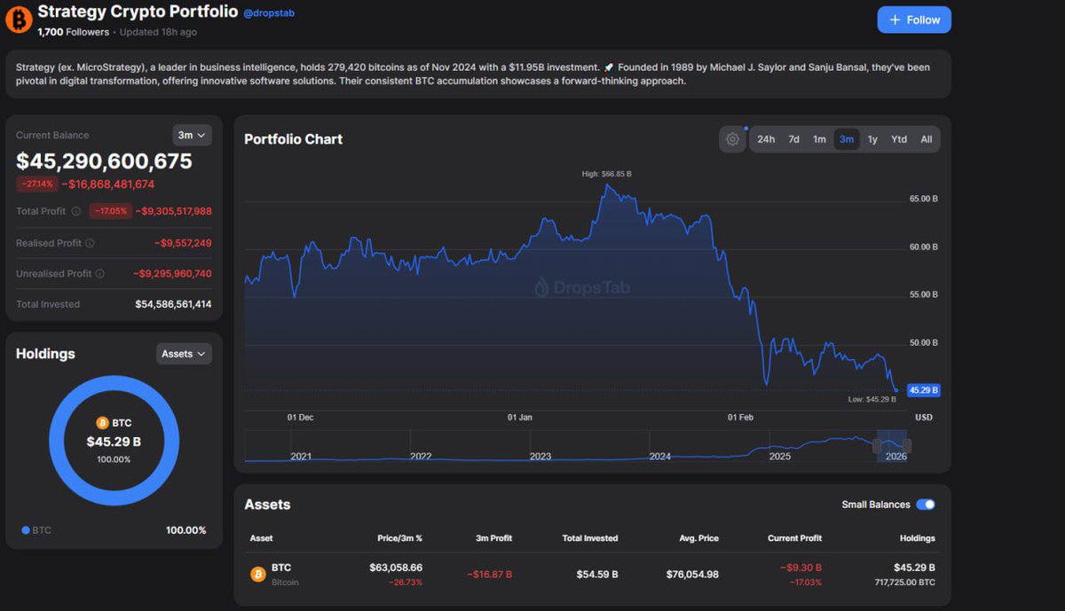Click the BTC icon in Assets row

tap(257, 574)
